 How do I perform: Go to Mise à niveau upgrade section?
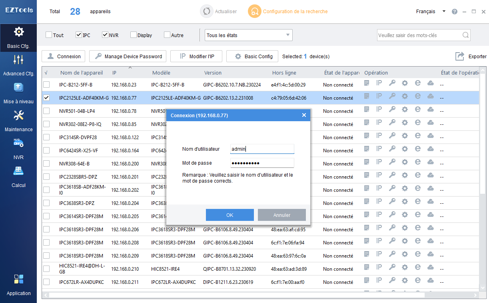pyautogui.click(x=18, y=88)
